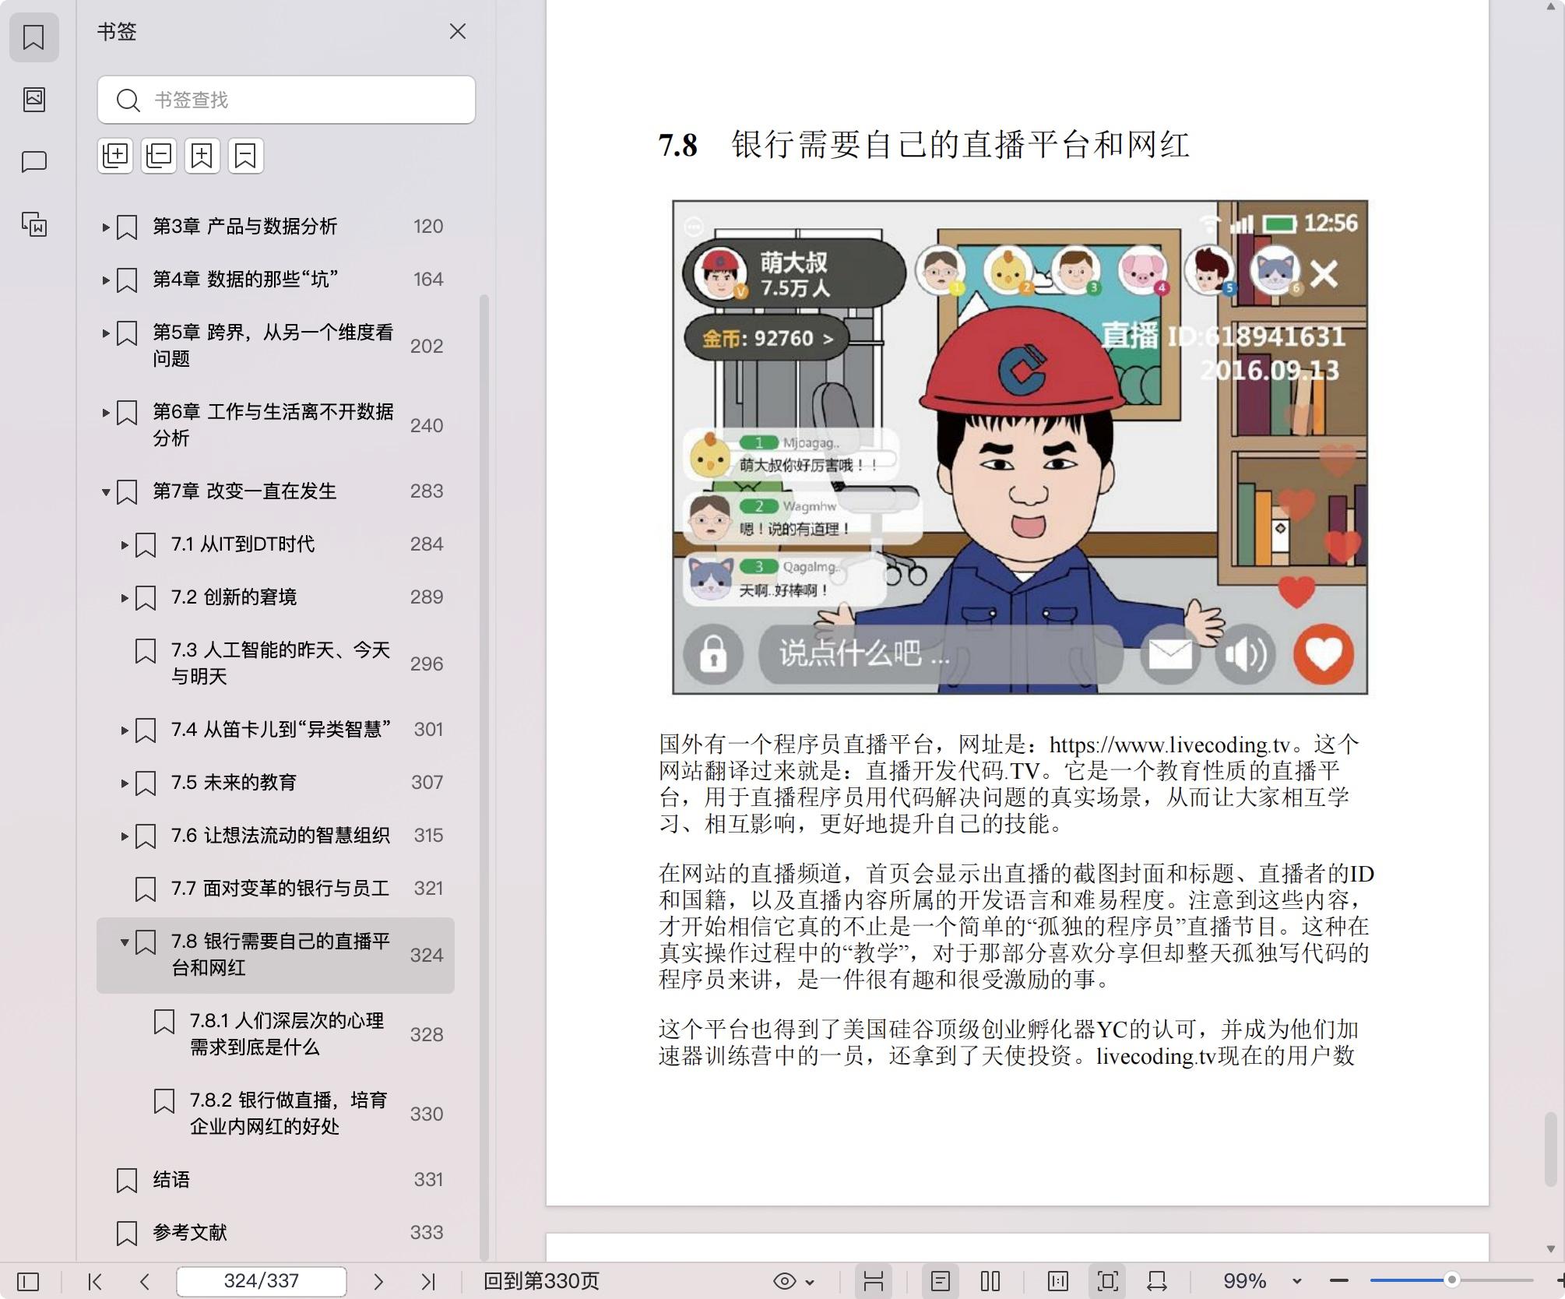Close the bookmarks panel

click(457, 31)
